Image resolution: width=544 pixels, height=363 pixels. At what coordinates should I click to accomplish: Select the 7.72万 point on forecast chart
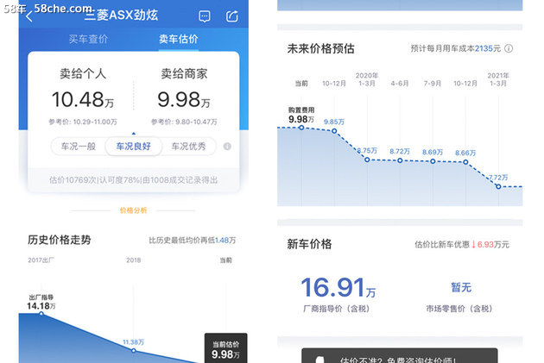(498, 186)
